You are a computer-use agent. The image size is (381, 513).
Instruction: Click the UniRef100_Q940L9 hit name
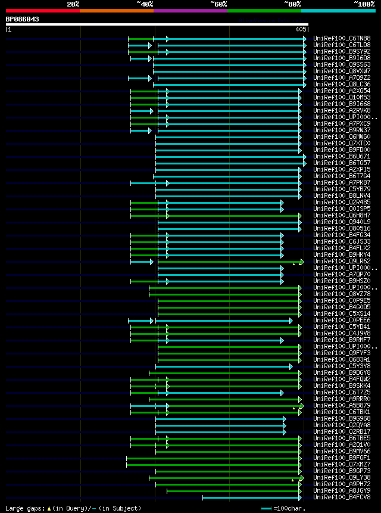[342, 222]
